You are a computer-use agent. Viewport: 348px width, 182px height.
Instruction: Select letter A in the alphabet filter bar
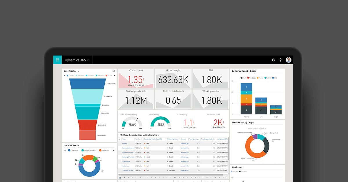(128, 177)
